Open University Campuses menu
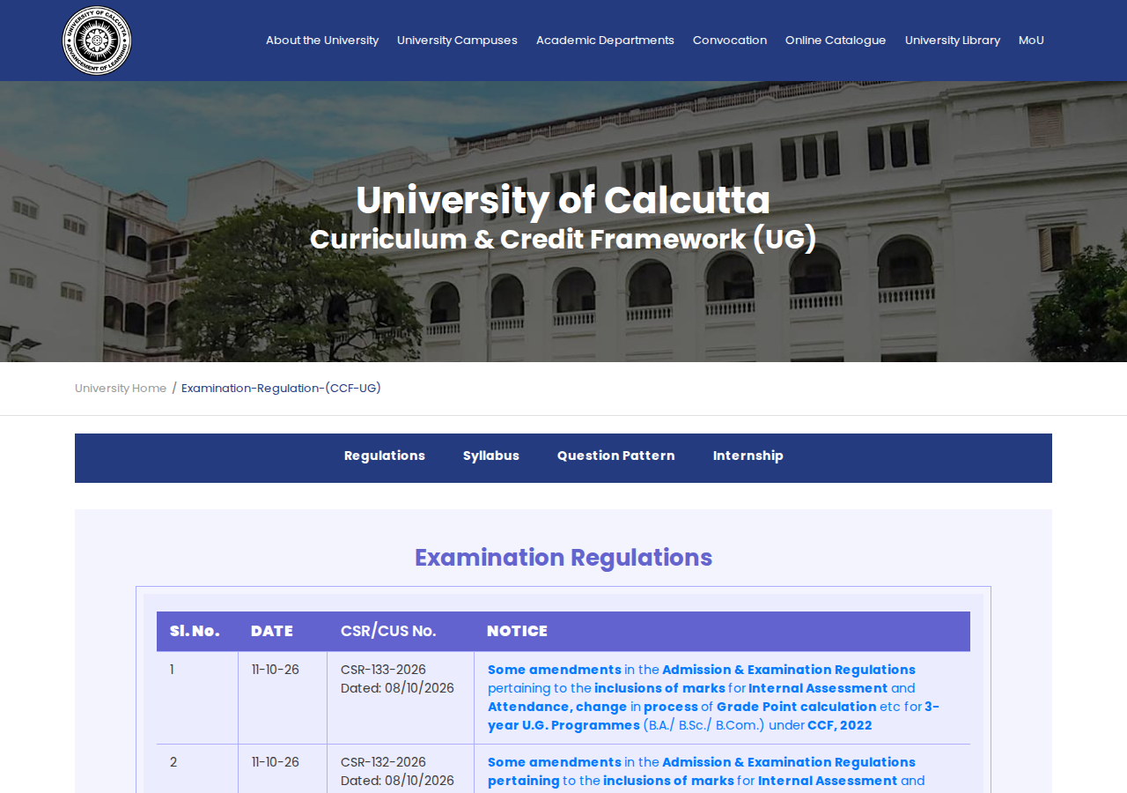This screenshot has height=793, width=1127. (457, 41)
